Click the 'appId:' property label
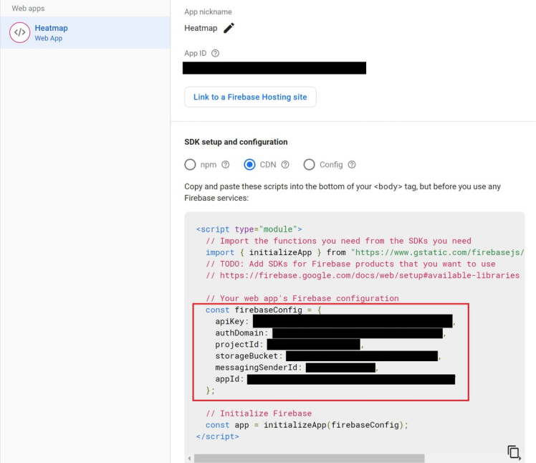The width and height of the screenshot is (536, 463). pos(229,379)
